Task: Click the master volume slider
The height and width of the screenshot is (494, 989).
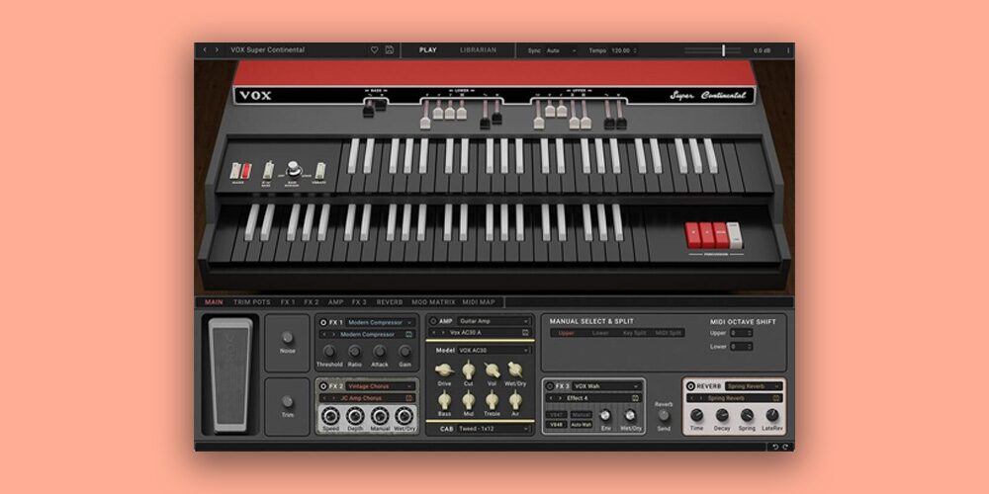Action: (723, 49)
